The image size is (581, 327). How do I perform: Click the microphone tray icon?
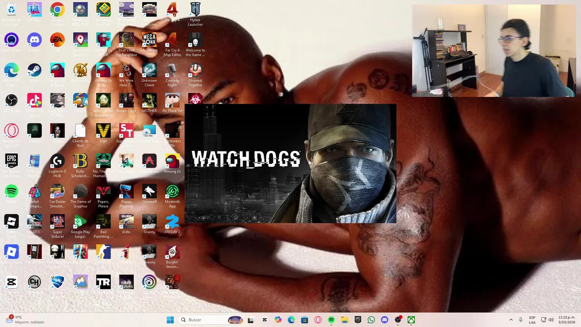coord(521,320)
